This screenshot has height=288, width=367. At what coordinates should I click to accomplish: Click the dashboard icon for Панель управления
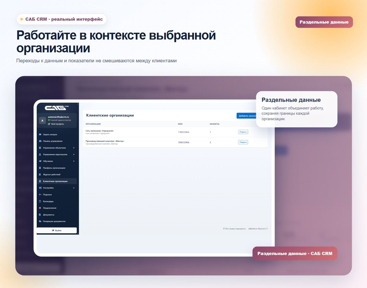click(40, 141)
